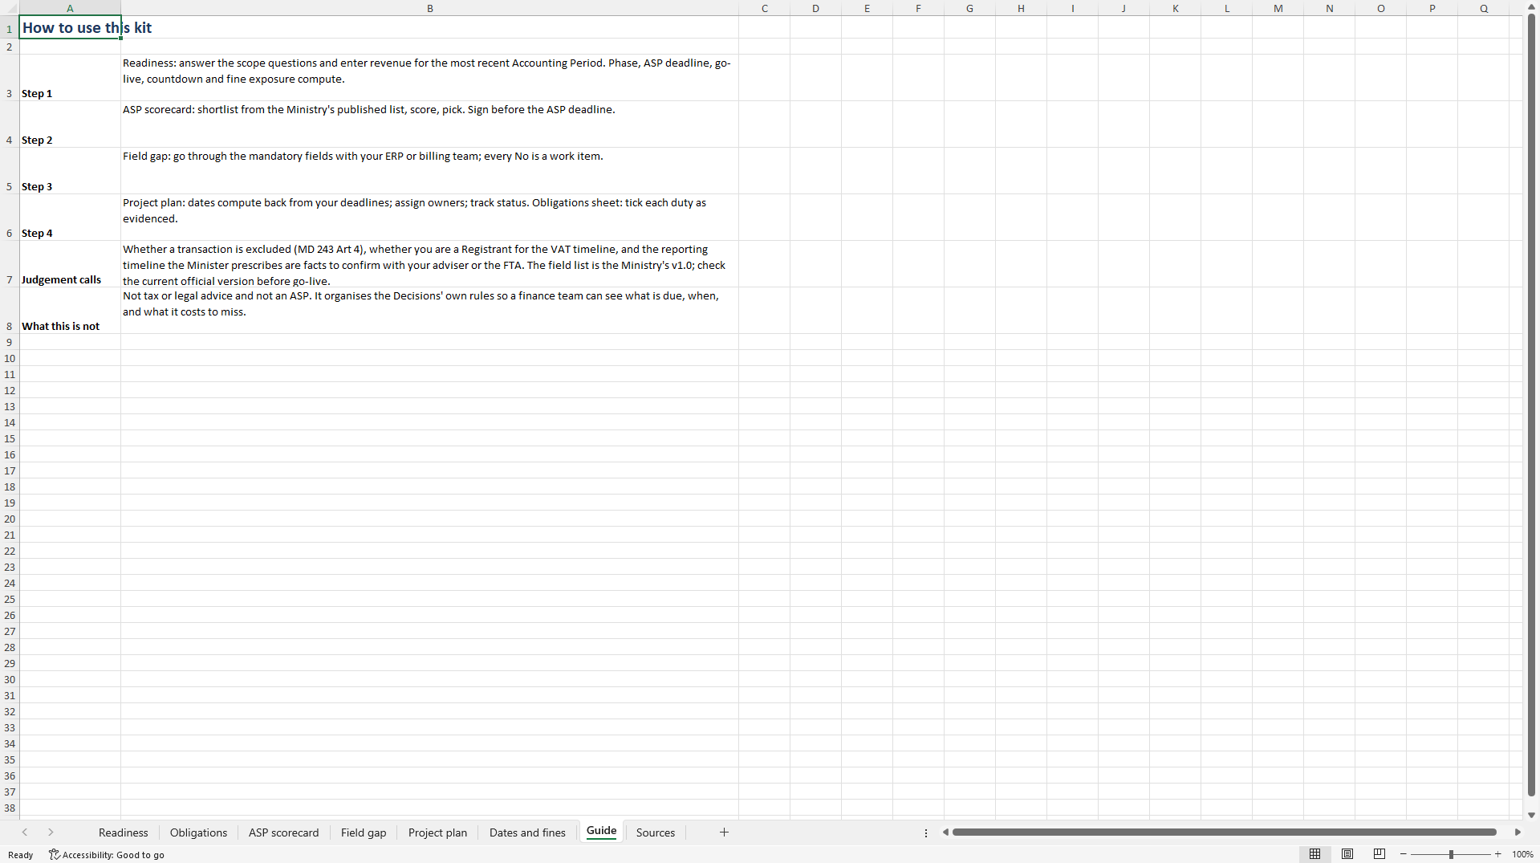Click the horizontal scrollbar thumb
This screenshot has width=1540, height=863.
1224,832
